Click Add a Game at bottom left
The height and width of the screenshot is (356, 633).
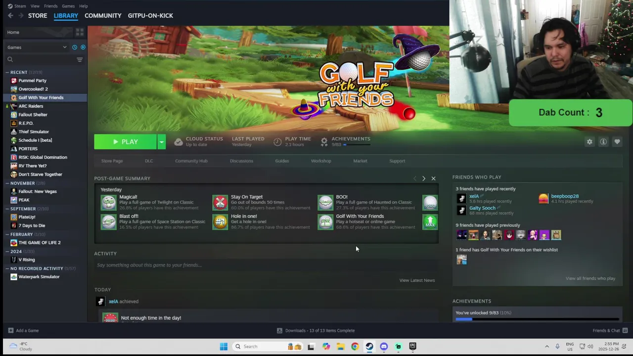[23, 330]
